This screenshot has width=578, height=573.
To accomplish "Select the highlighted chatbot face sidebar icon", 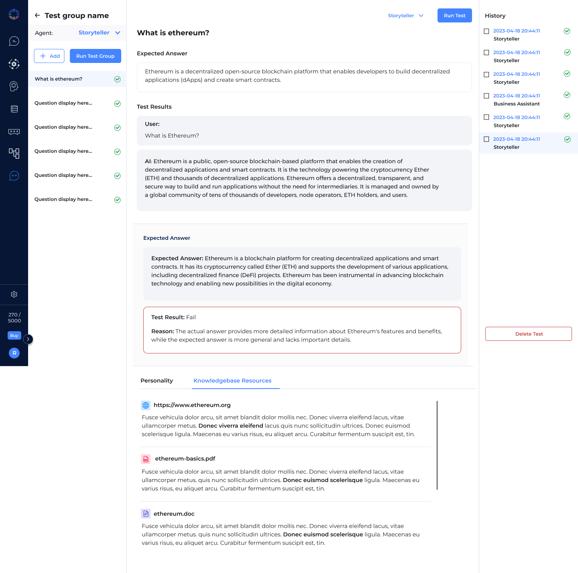I will pyautogui.click(x=14, y=176).
